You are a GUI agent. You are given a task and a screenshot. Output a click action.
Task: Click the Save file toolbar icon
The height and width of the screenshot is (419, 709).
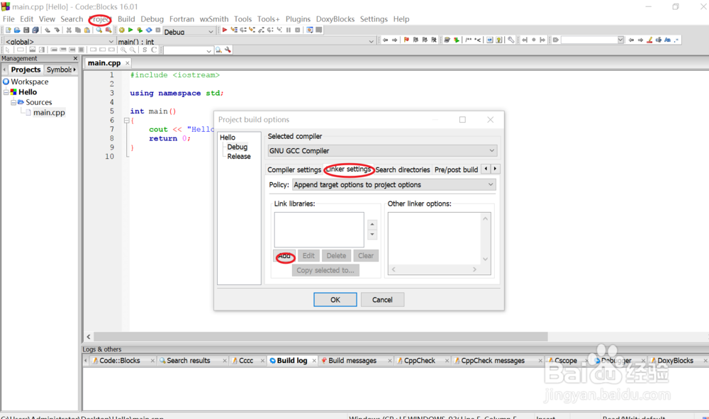pos(26,30)
